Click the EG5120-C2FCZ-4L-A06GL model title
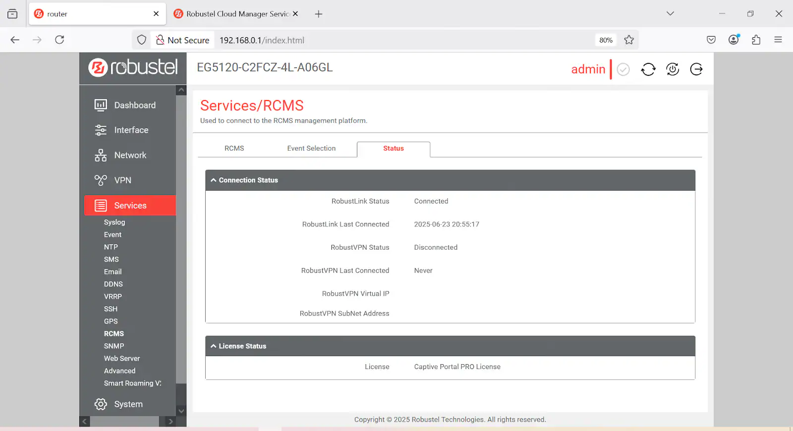 [x=265, y=67]
